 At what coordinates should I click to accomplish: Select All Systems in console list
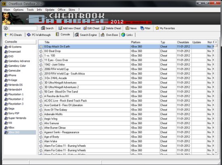pyautogui.click(x=13, y=47)
